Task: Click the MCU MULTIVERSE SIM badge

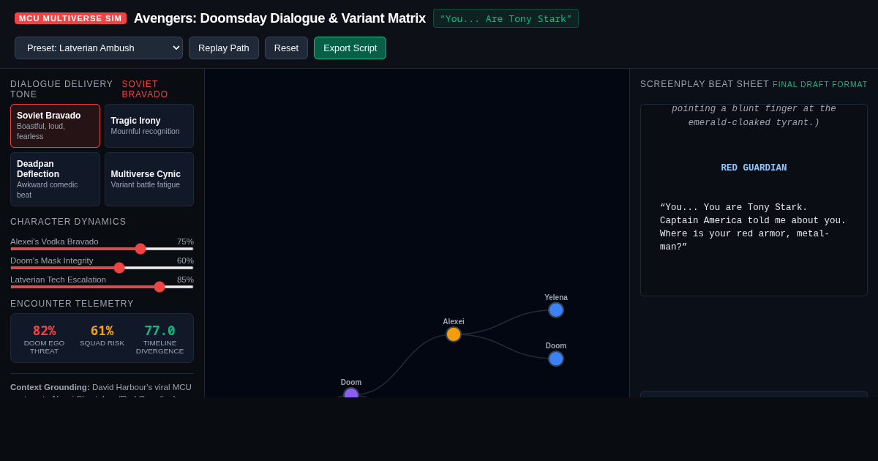Action: (x=70, y=18)
